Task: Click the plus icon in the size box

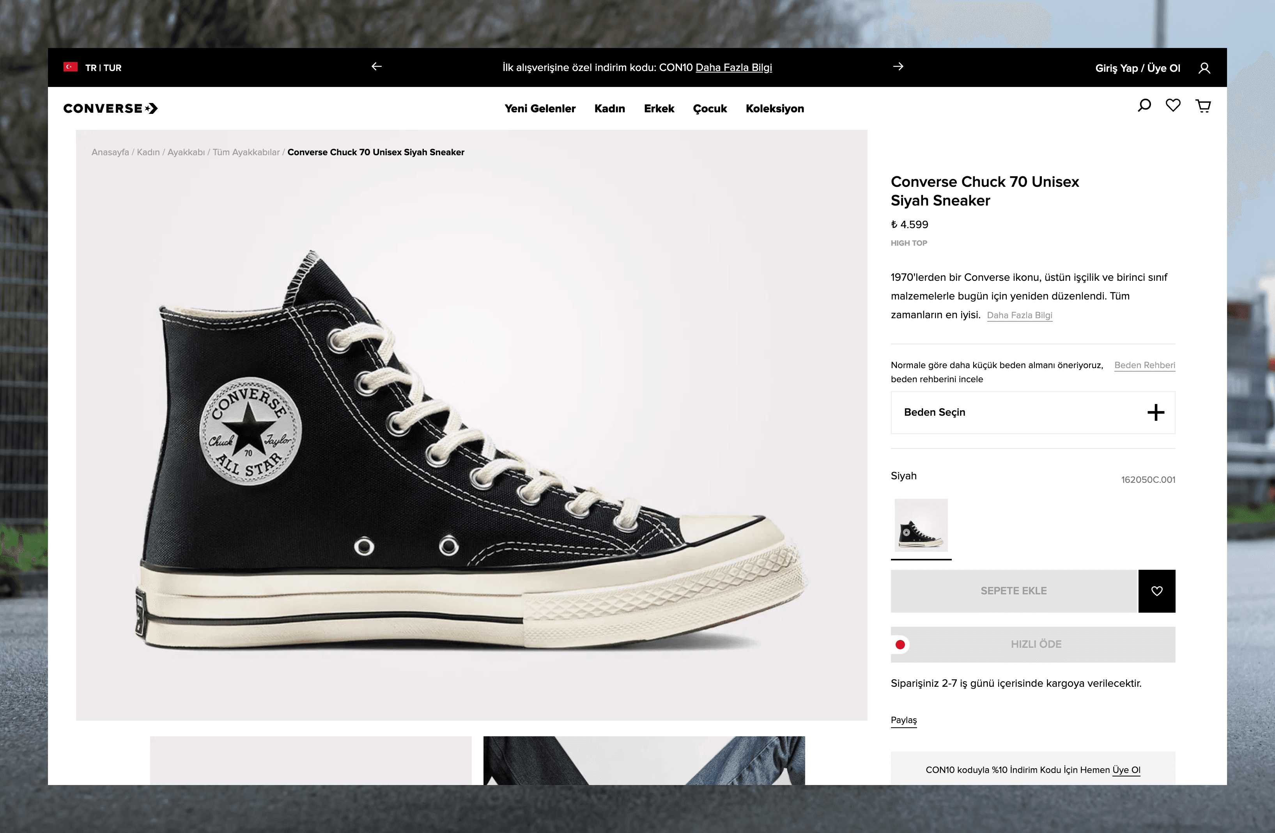Action: [1156, 412]
